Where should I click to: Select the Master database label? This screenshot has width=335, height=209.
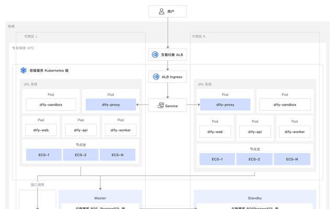point(100,198)
